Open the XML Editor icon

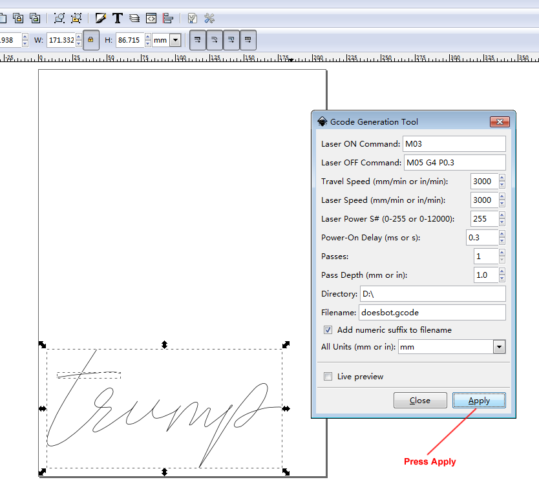point(151,18)
